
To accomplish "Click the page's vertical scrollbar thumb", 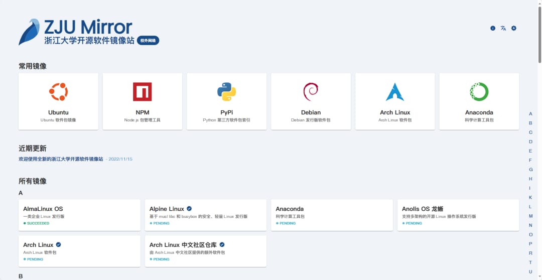I will coord(539,35).
